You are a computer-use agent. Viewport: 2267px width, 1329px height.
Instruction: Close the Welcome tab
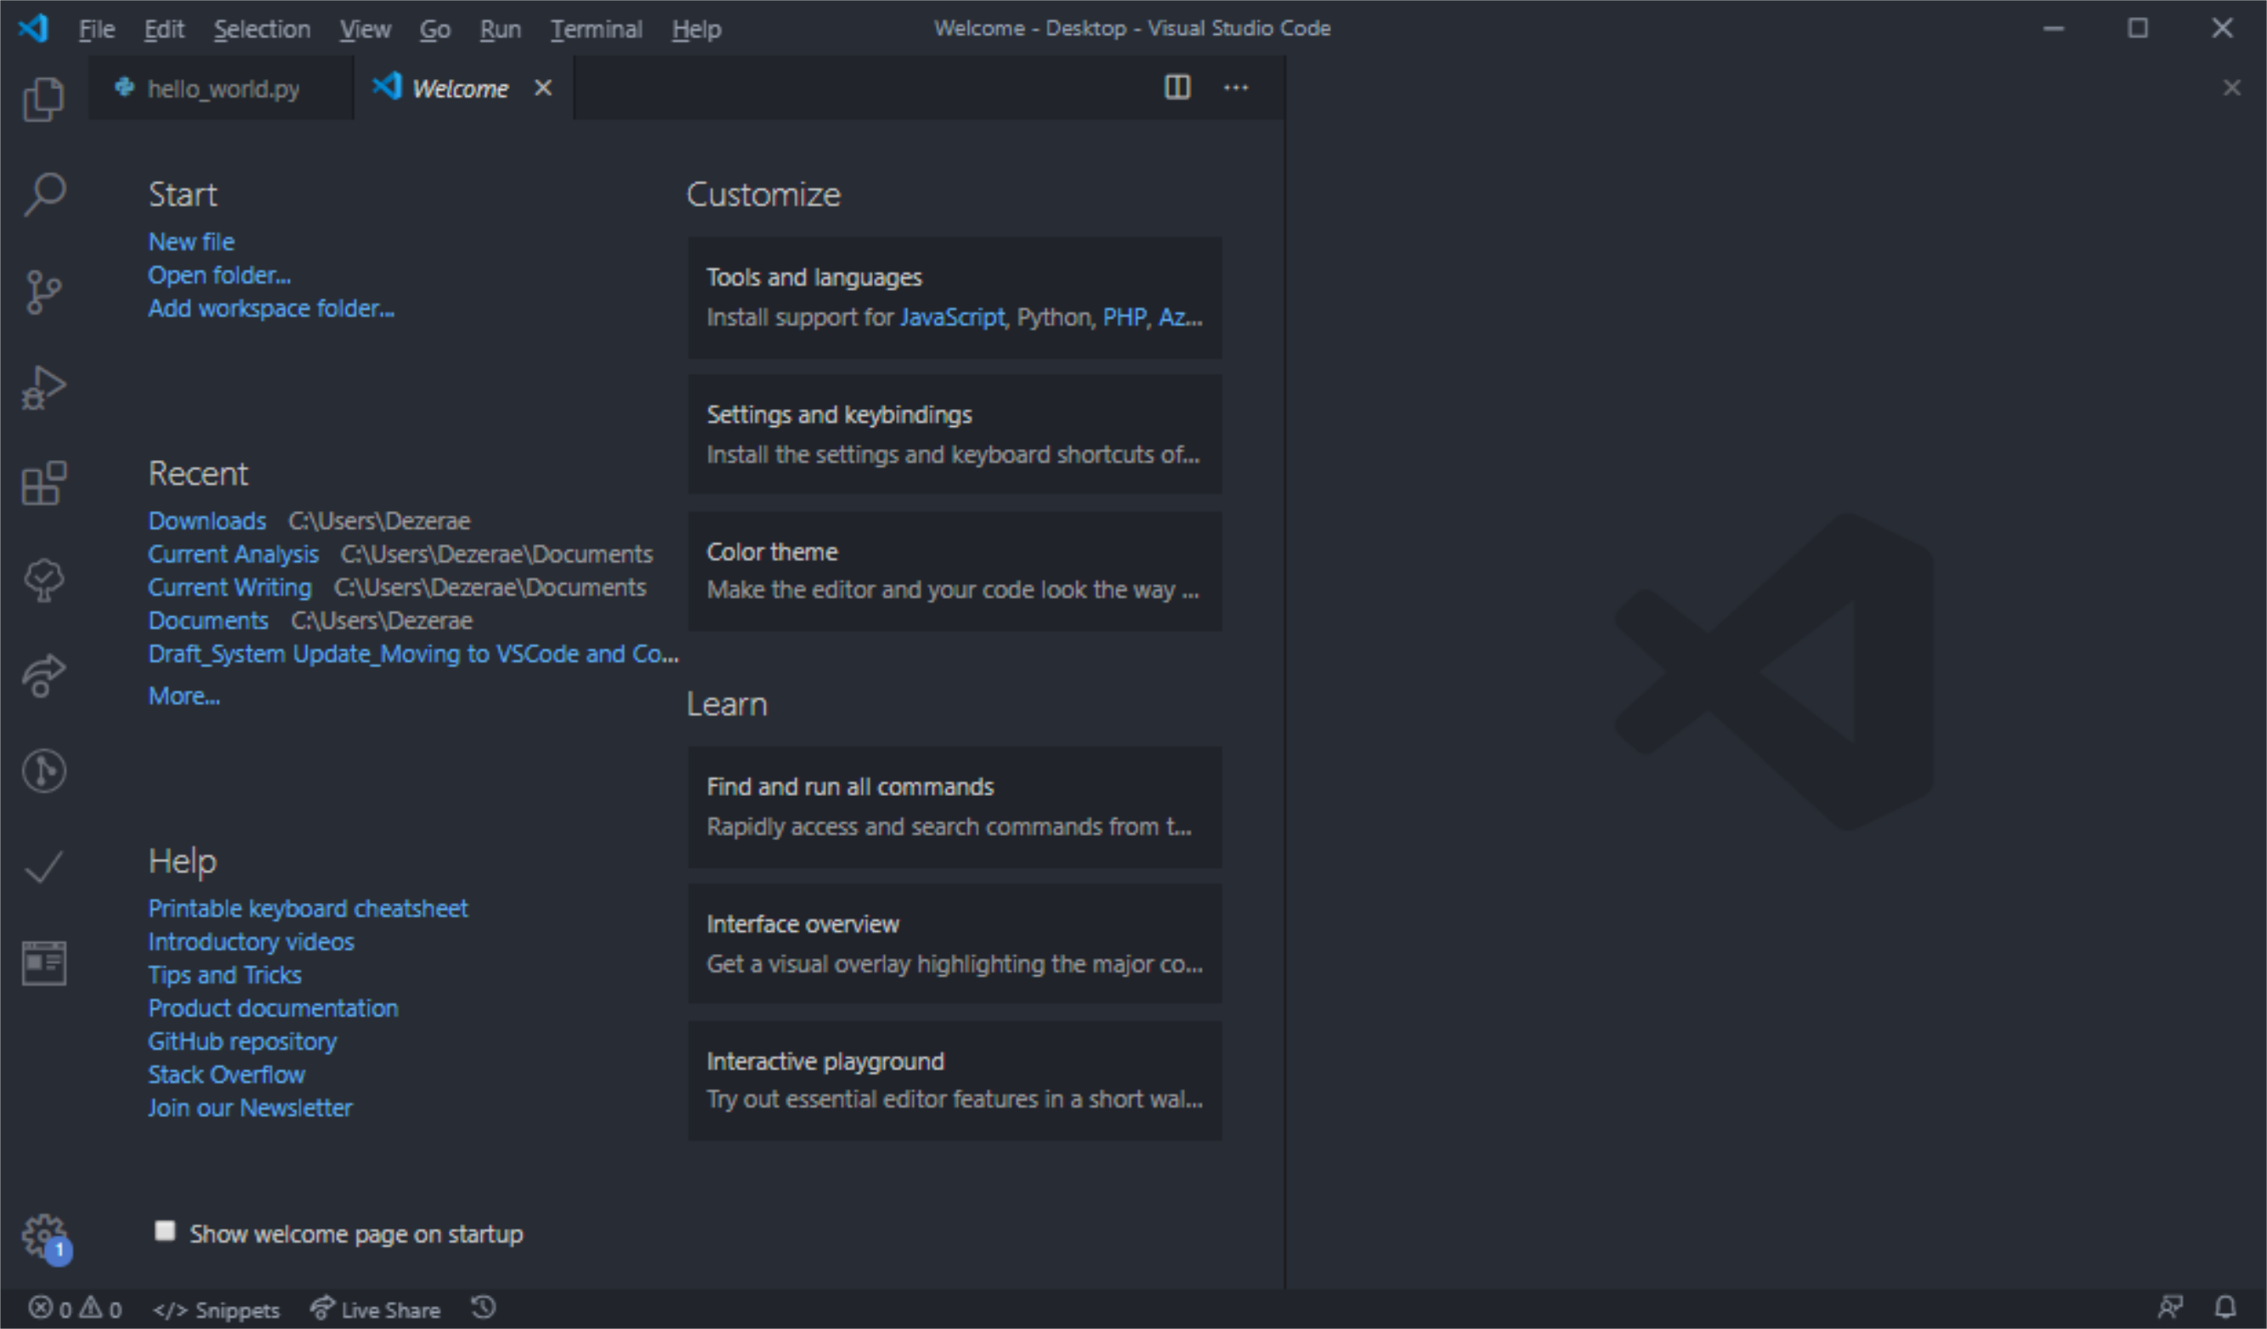tap(542, 88)
